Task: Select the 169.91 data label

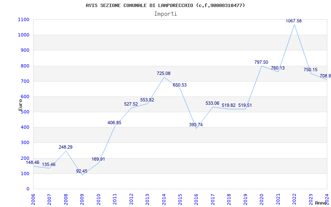Action: [x=98, y=159]
